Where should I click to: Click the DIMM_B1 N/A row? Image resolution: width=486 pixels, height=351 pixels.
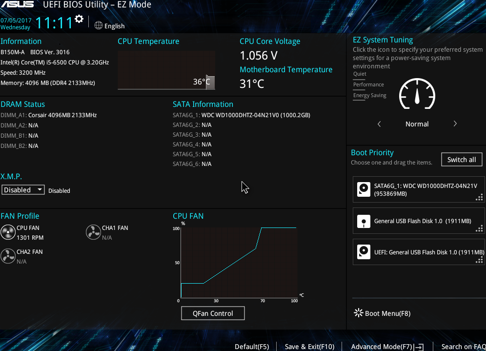[x=19, y=136]
